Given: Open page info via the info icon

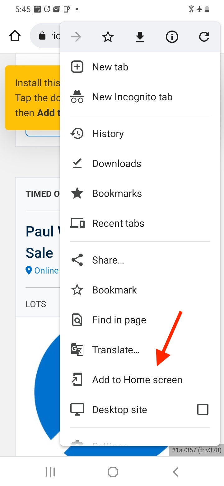Looking at the screenshot, I should (172, 36).
